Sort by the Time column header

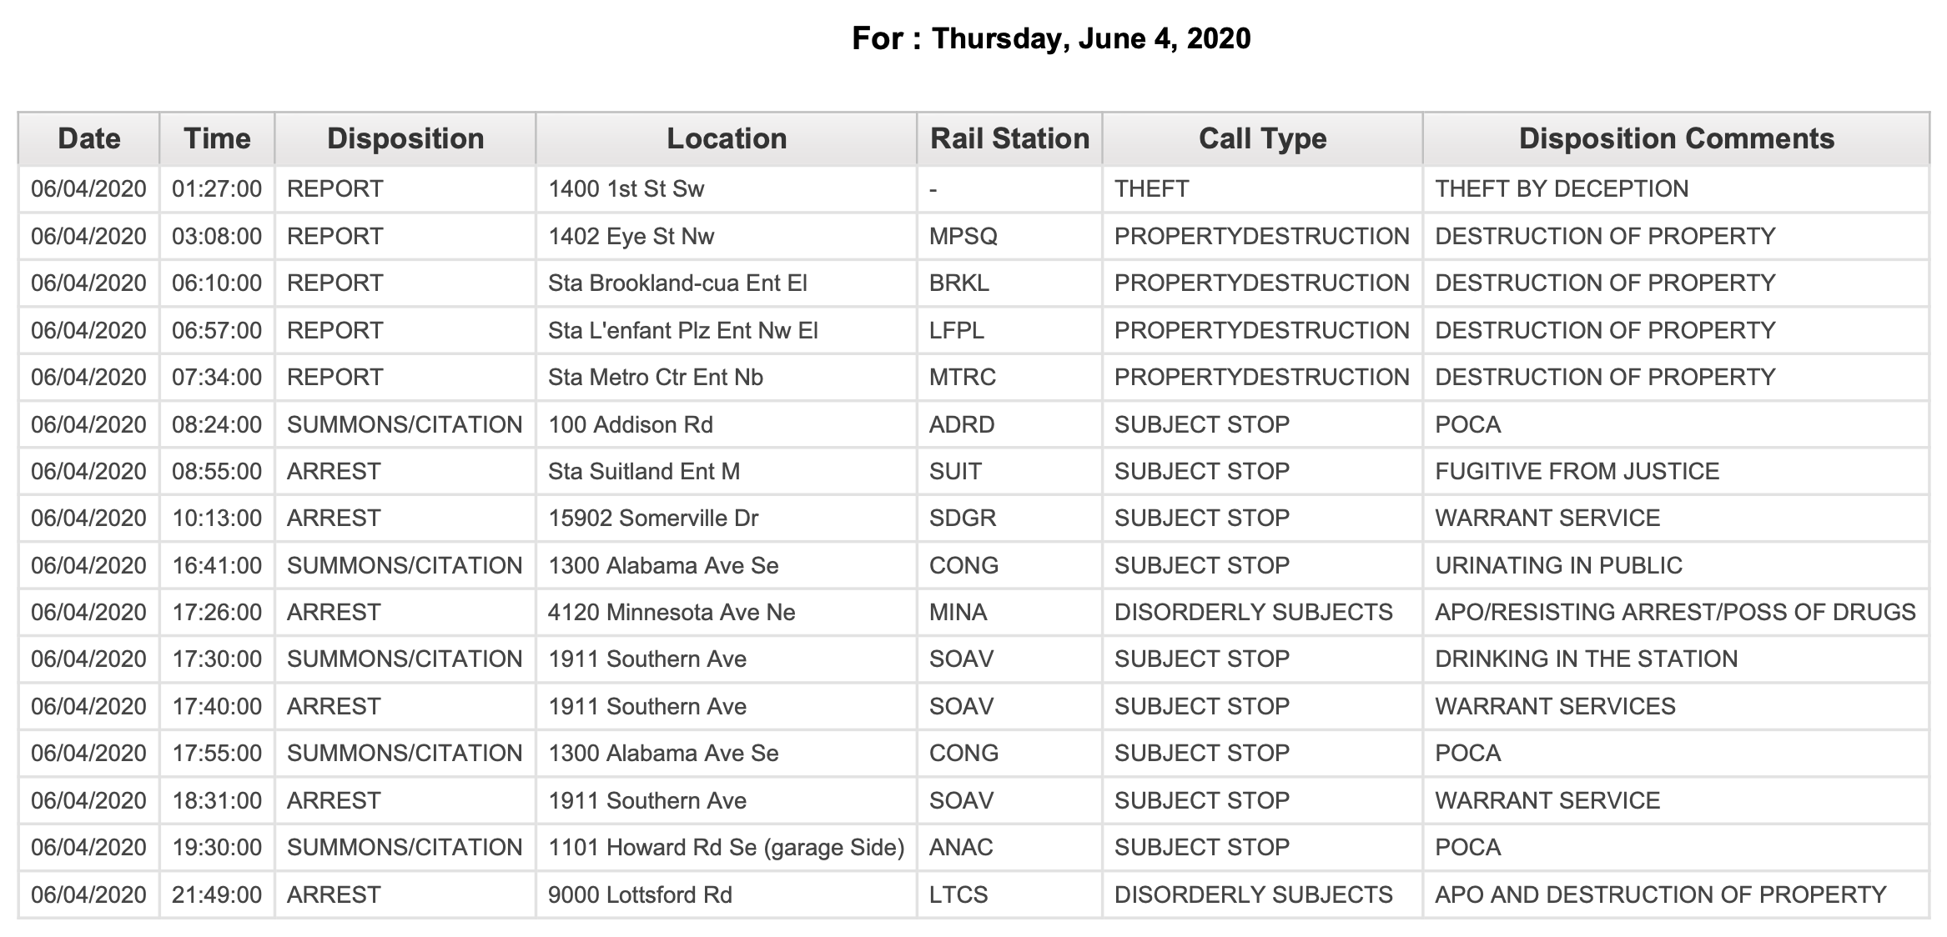point(217,138)
